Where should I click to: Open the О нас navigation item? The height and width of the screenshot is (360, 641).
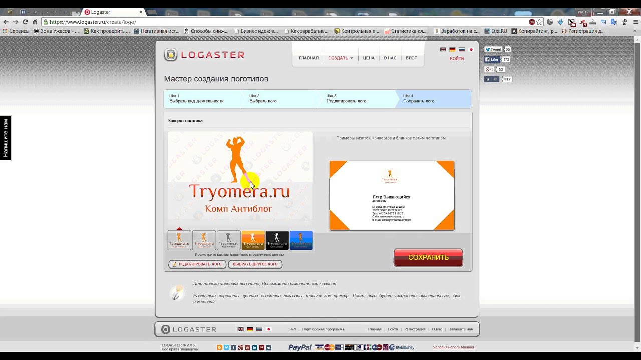pos(390,58)
